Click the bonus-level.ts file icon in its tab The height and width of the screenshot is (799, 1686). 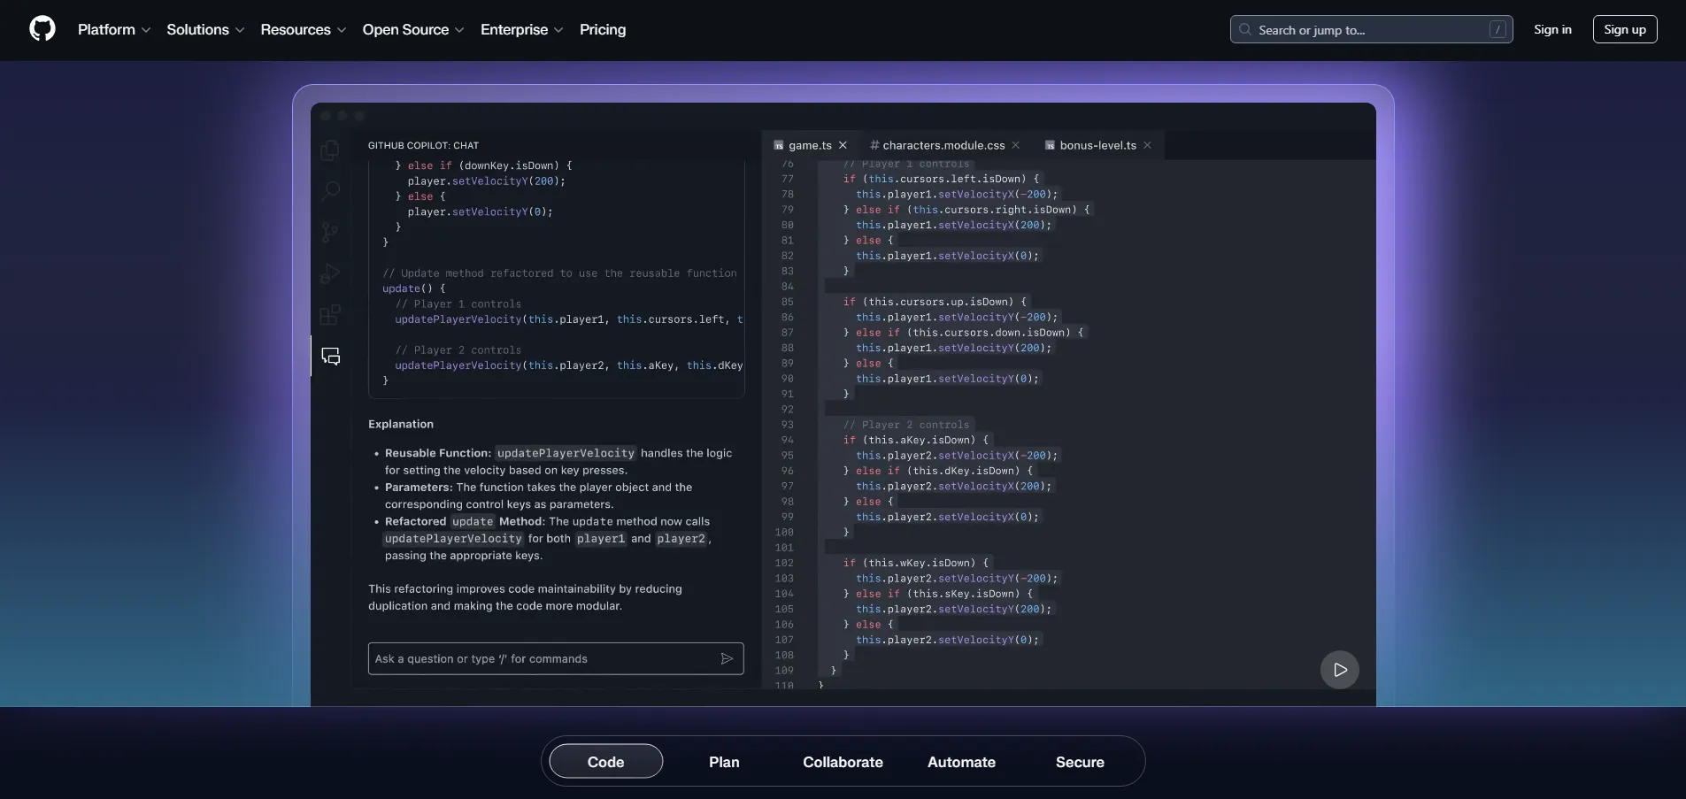(x=1050, y=145)
